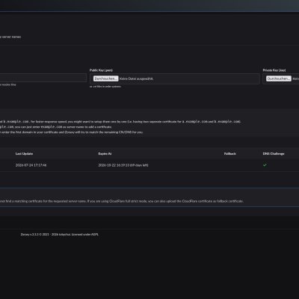Open the tobychui link in the footer
Screen dimensions: 299x299
[65, 235]
